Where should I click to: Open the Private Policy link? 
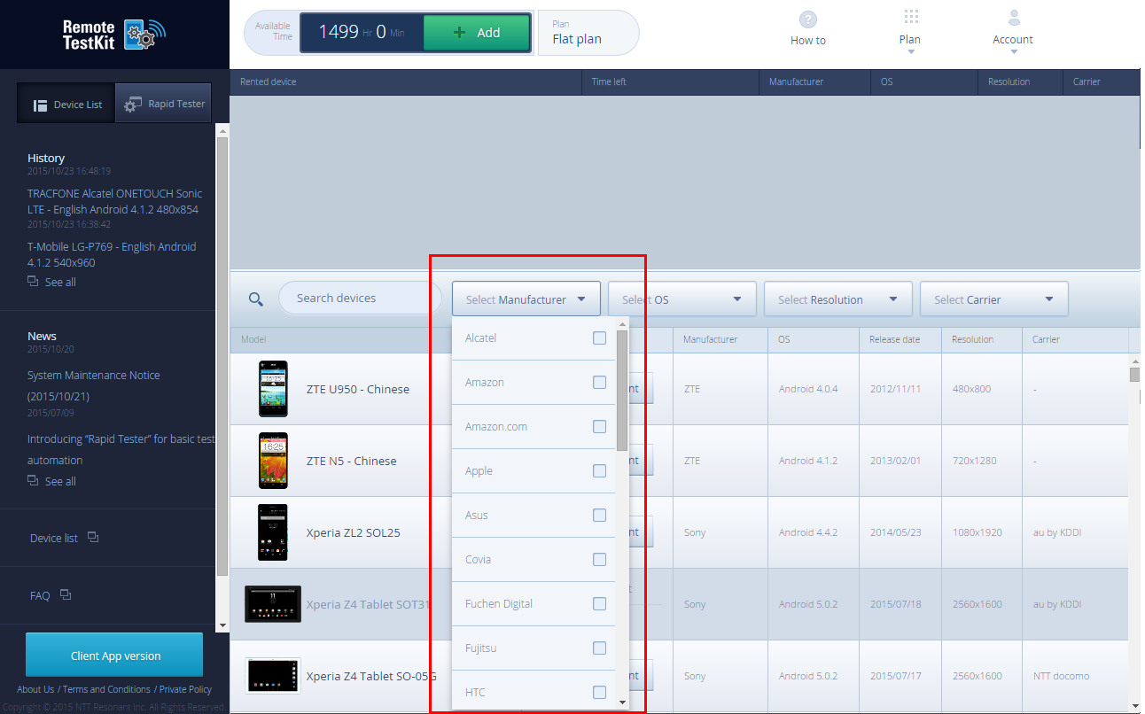click(186, 689)
